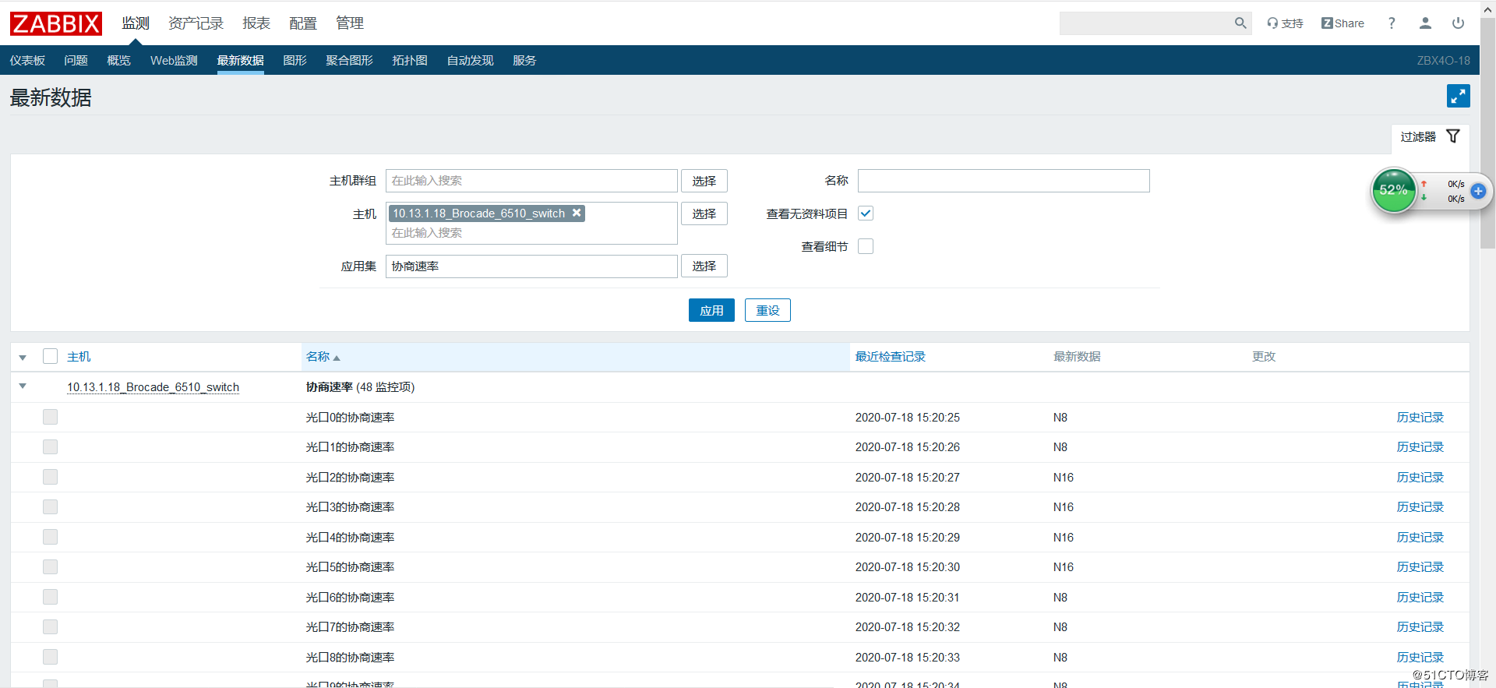
Task: Uncheck the 查看无资料项目 checkbox
Action: [866, 213]
